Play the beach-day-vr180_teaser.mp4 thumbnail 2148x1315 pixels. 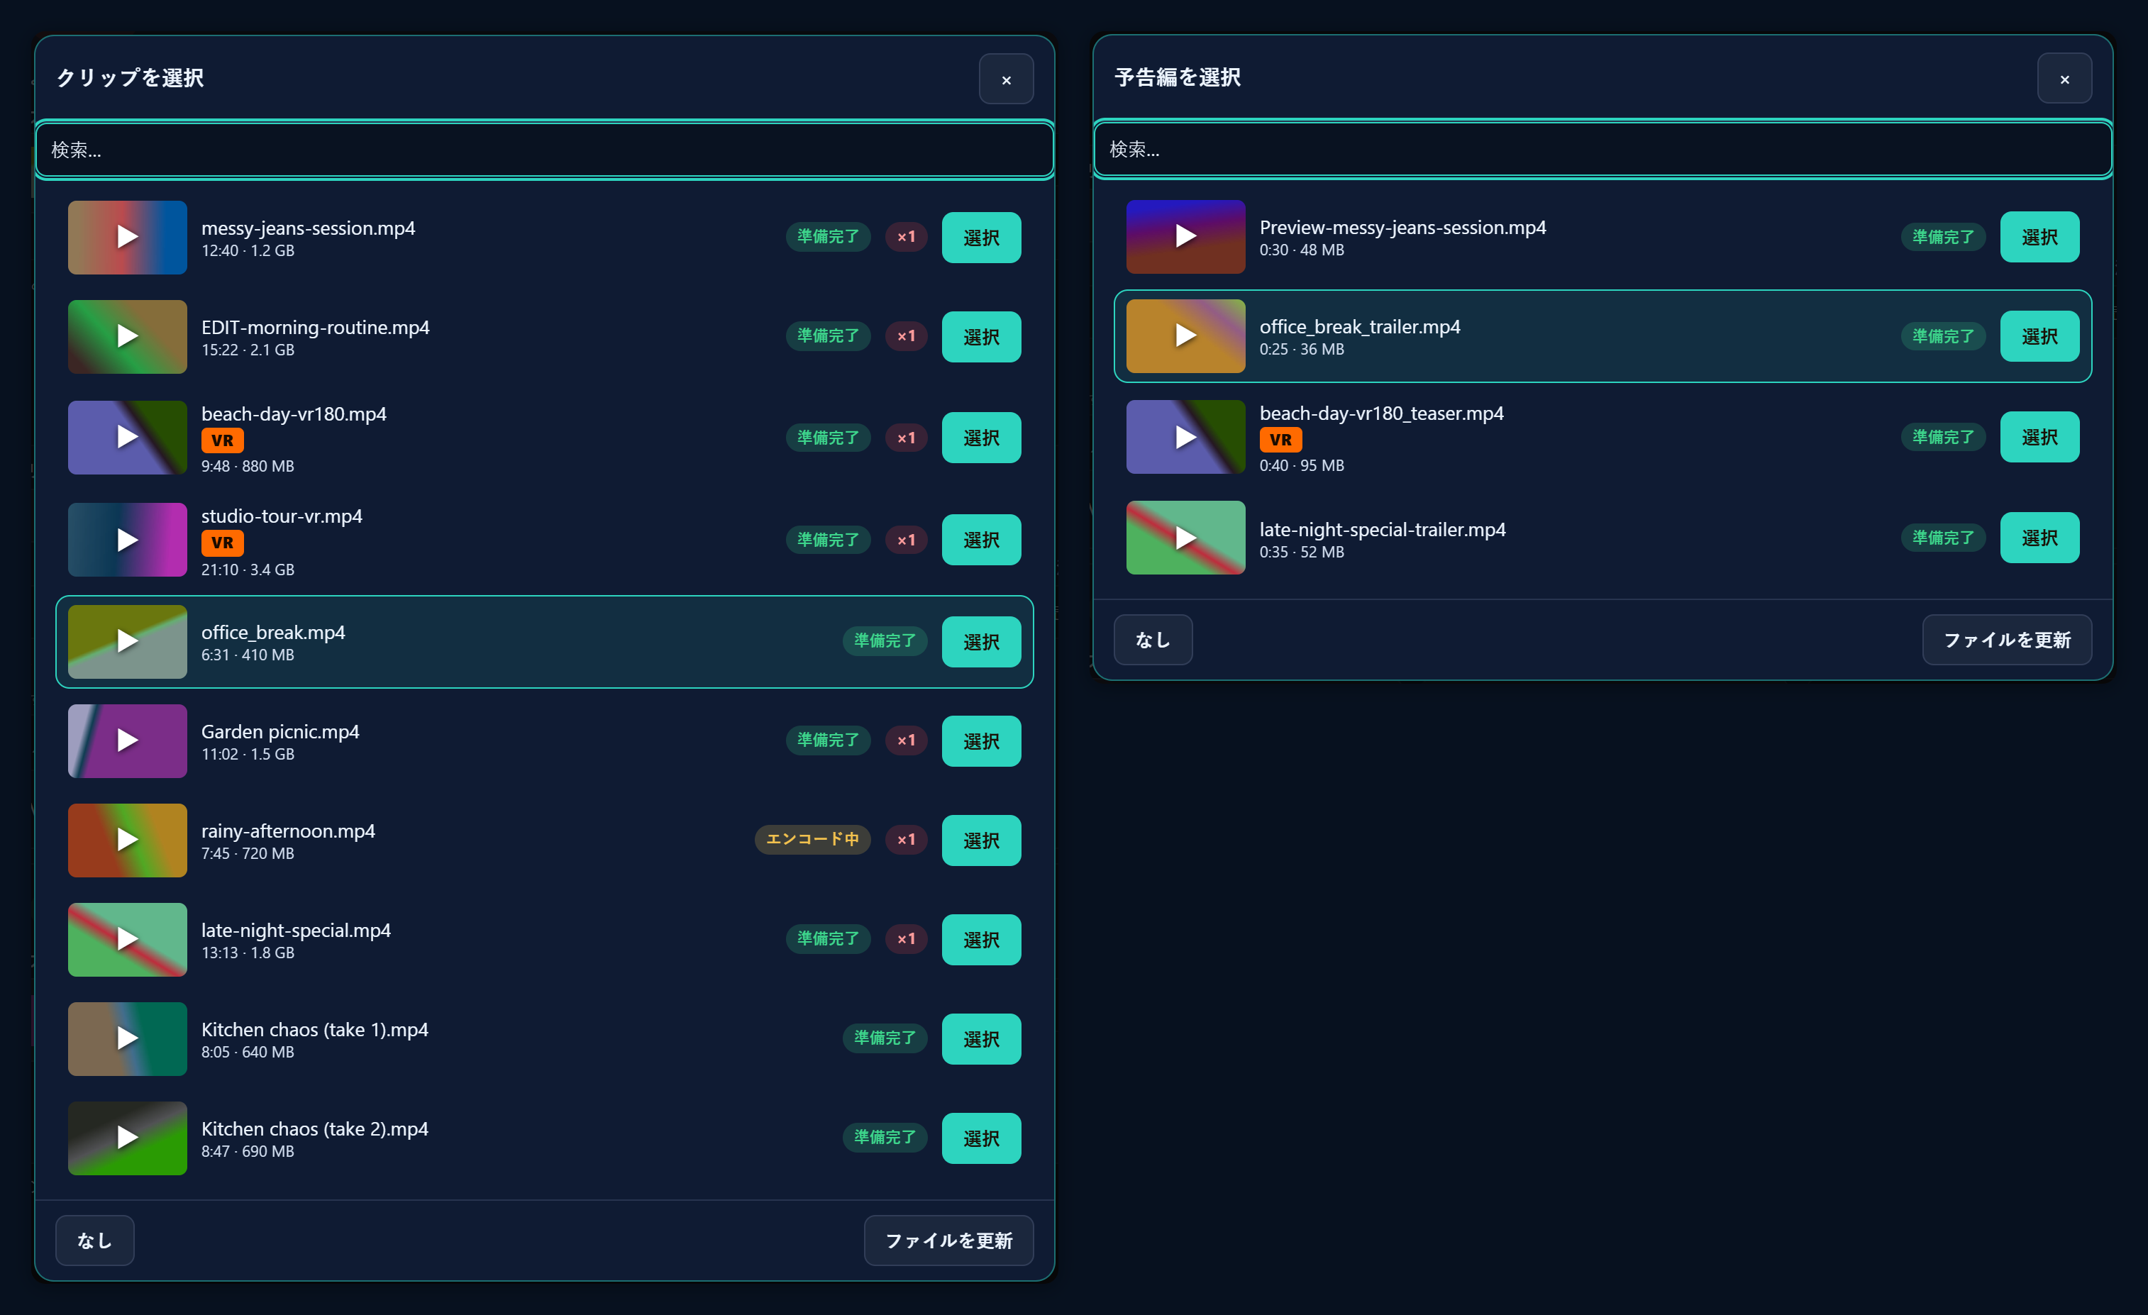click(x=1185, y=437)
